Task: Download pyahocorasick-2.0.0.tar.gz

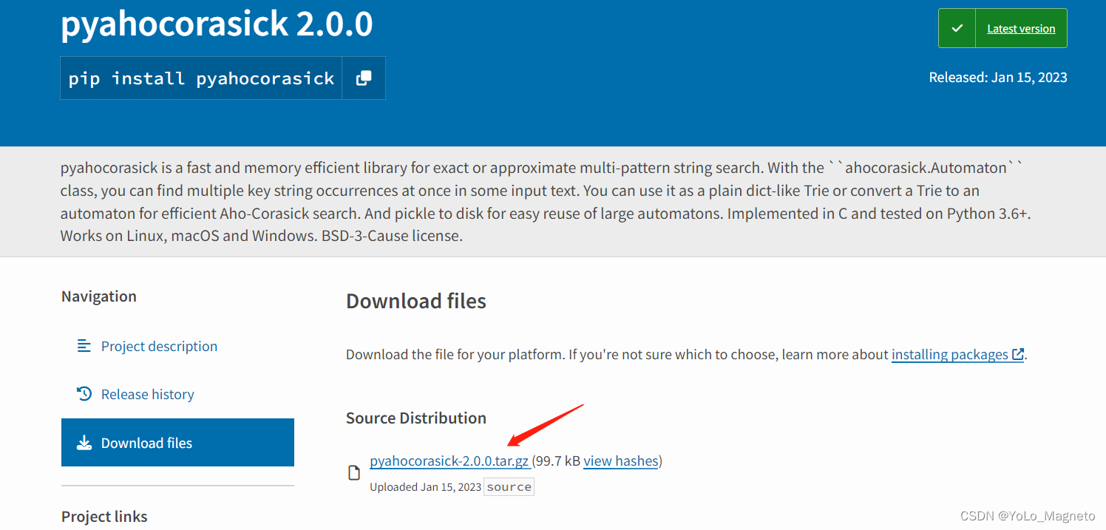Action: click(449, 461)
